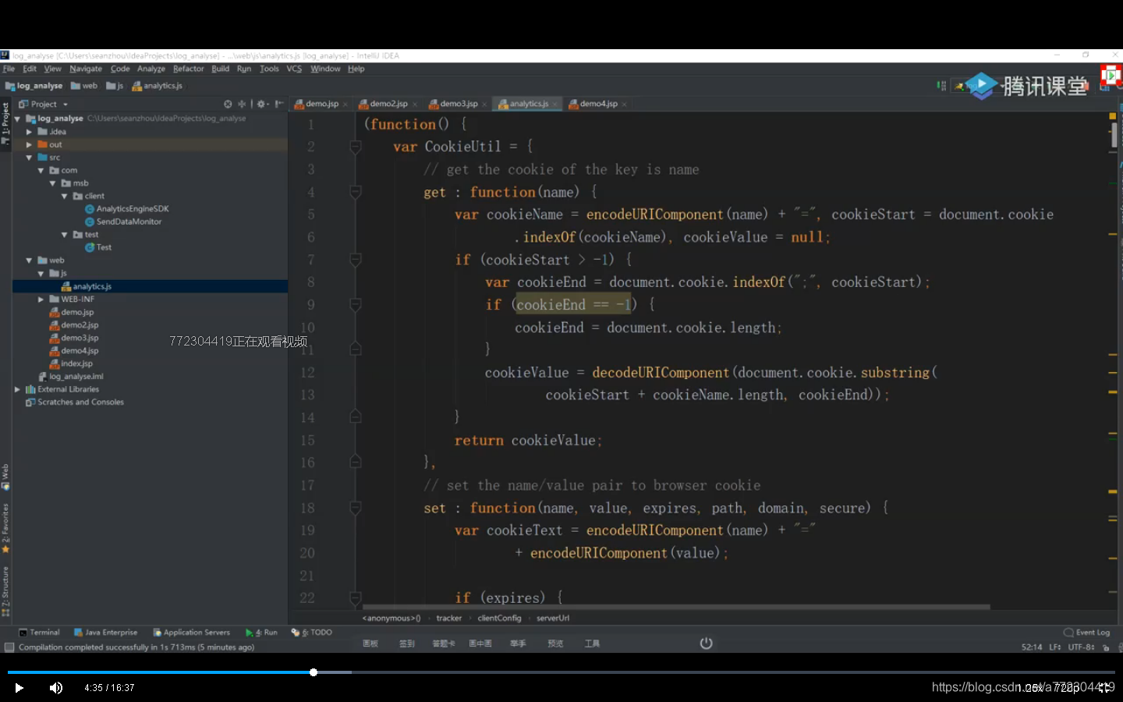1123x702 pixels.
Task: Expand the .idea folder
Action: (30, 132)
